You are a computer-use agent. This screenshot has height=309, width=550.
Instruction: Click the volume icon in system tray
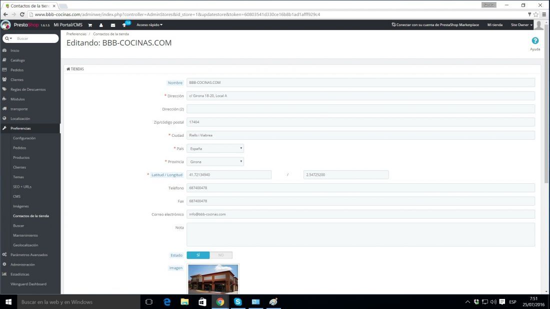click(493, 302)
